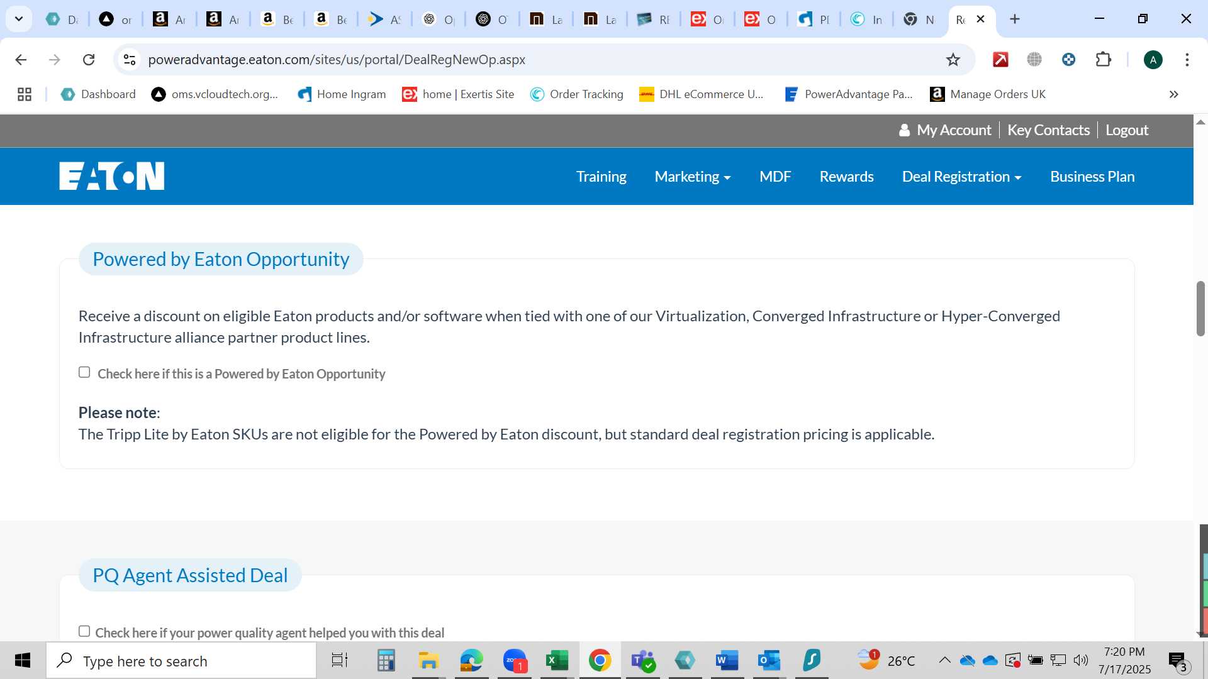The height and width of the screenshot is (679, 1208).
Task: Go back to previous page
Action: click(21, 60)
